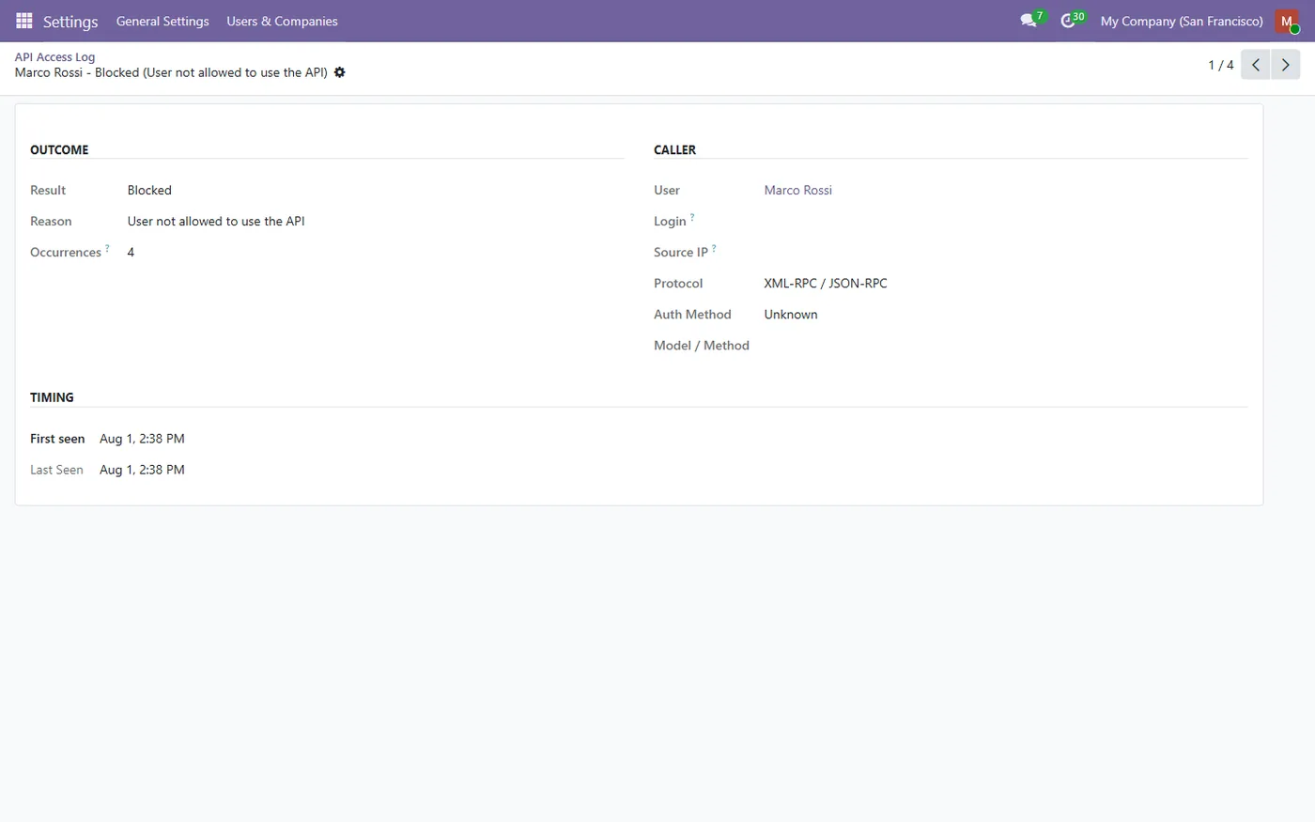Open the activities clock icon
The height and width of the screenshot is (822, 1315).
point(1068,21)
